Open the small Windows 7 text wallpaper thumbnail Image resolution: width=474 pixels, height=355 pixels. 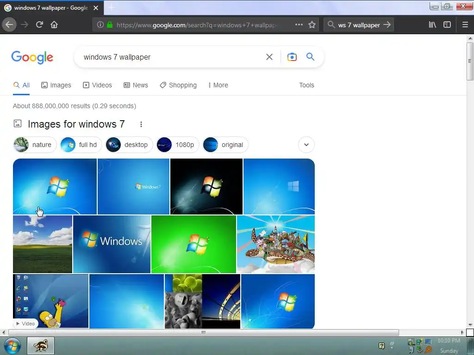coord(133,186)
